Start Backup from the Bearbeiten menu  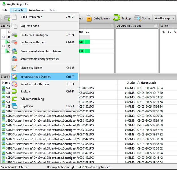(x=44, y=92)
